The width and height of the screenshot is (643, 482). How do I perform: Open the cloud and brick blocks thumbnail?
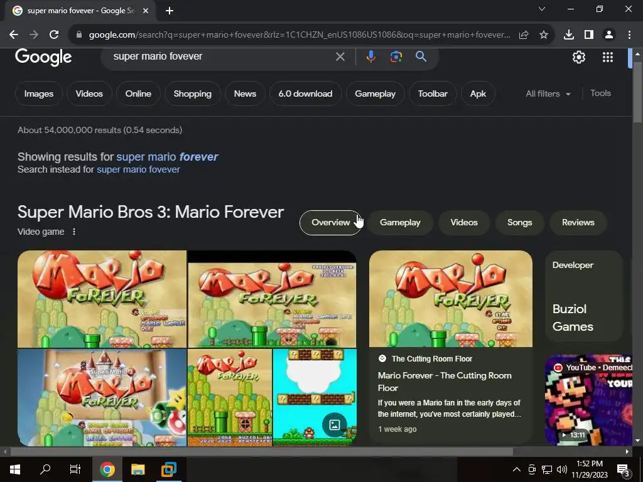315,397
